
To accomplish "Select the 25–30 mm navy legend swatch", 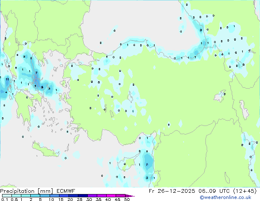I will [83, 196].
